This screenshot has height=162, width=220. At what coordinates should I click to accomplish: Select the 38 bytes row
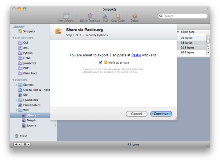(192, 43)
